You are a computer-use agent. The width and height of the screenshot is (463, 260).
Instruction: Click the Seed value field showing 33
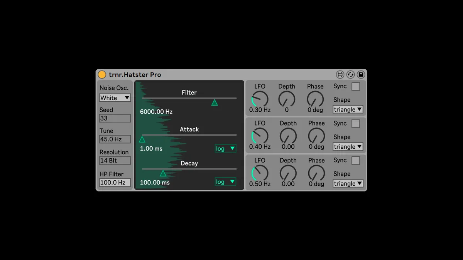pos(115,119)
